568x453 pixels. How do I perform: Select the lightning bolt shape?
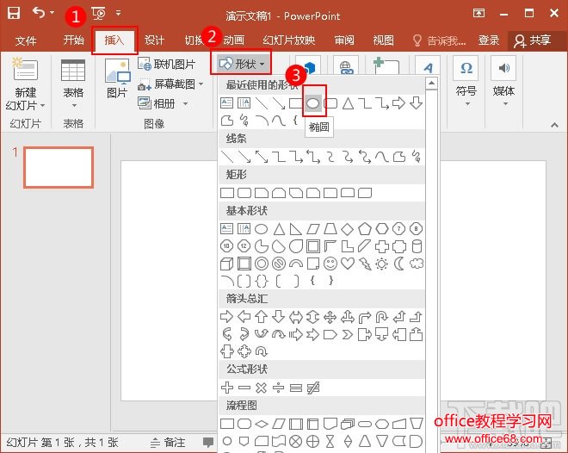365,264
